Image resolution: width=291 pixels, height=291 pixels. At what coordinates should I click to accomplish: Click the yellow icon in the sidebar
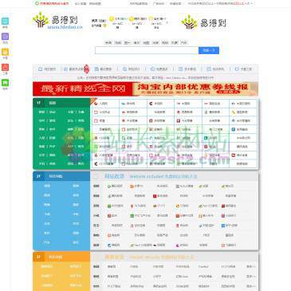[x=5, y=52]
